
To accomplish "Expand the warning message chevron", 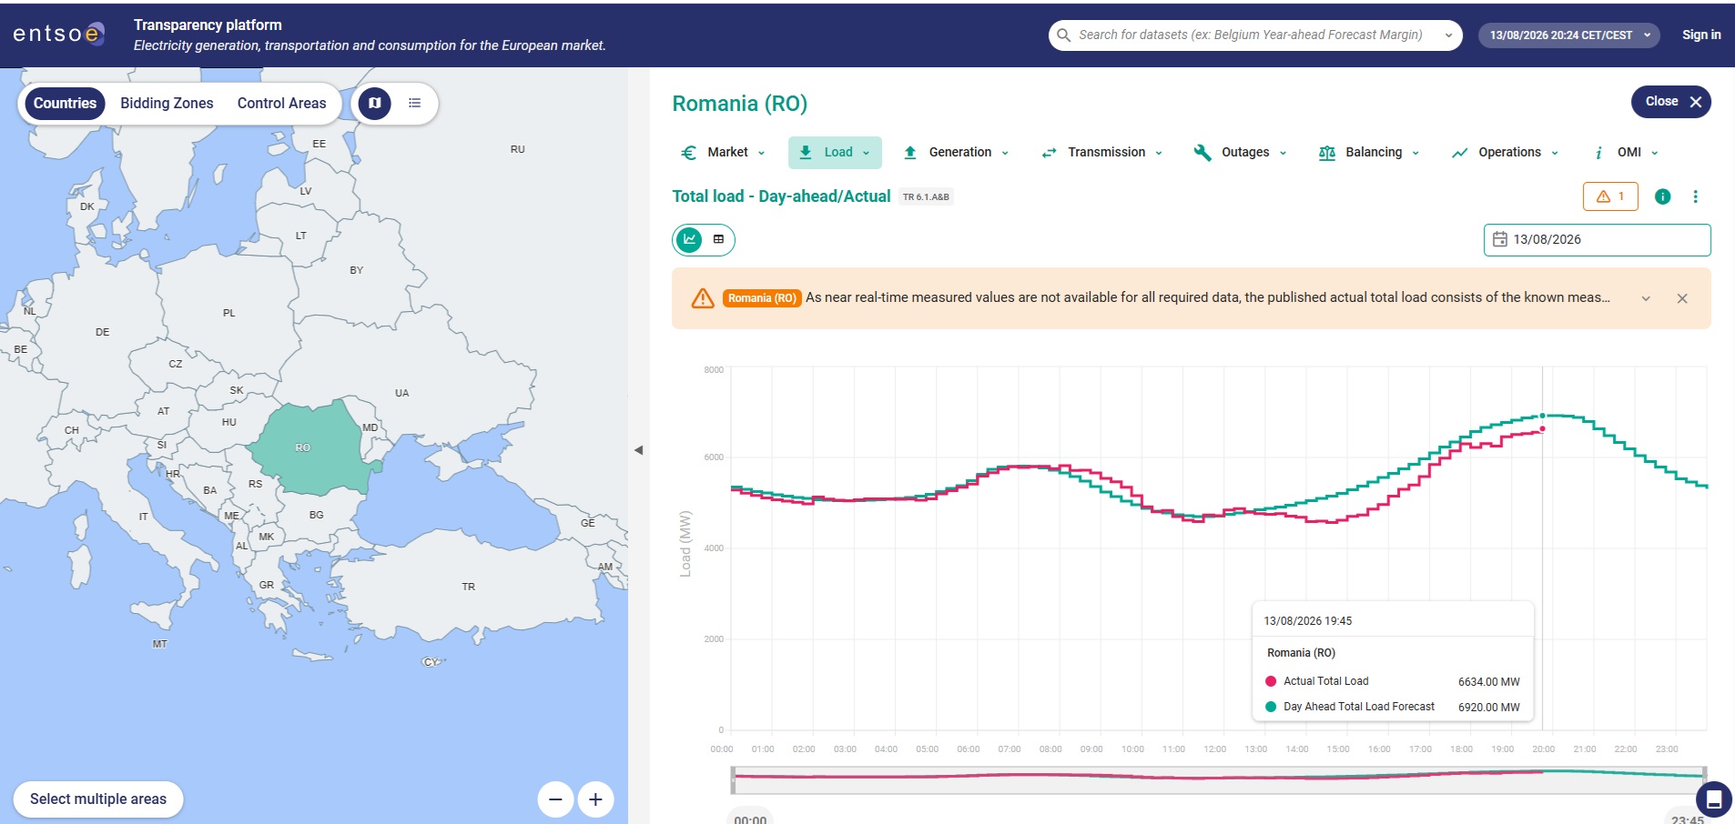I will pos(1646,298).
